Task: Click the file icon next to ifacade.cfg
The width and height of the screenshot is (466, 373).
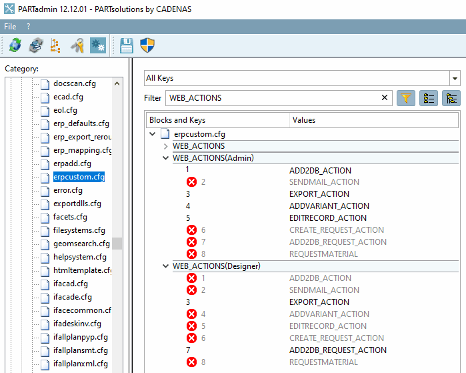Action: click(45, 297)
